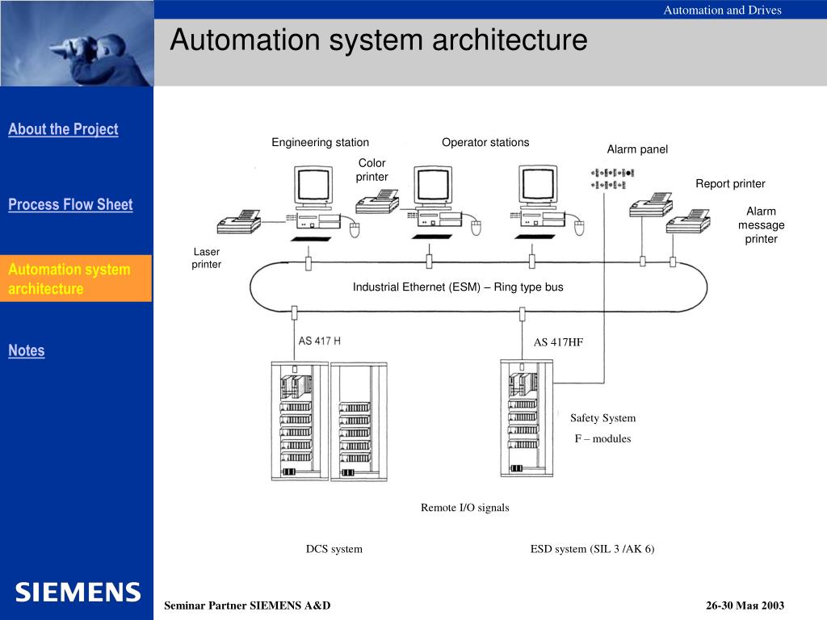Click the 'Alarm message printer' label
The image size is (827, 620).
click(761, 225)
